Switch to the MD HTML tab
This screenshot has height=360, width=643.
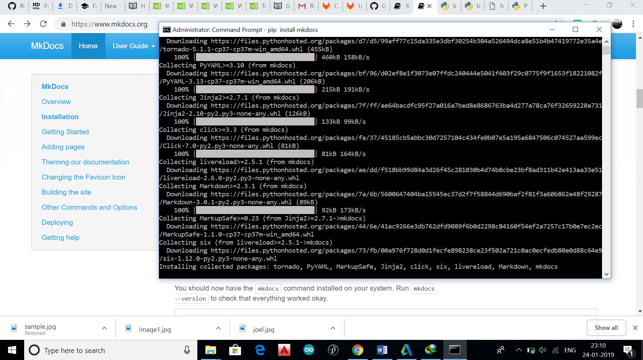(x=41, y=6)
